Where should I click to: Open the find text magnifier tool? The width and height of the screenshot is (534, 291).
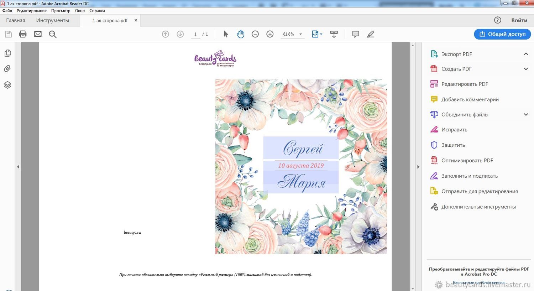point(53,34)
